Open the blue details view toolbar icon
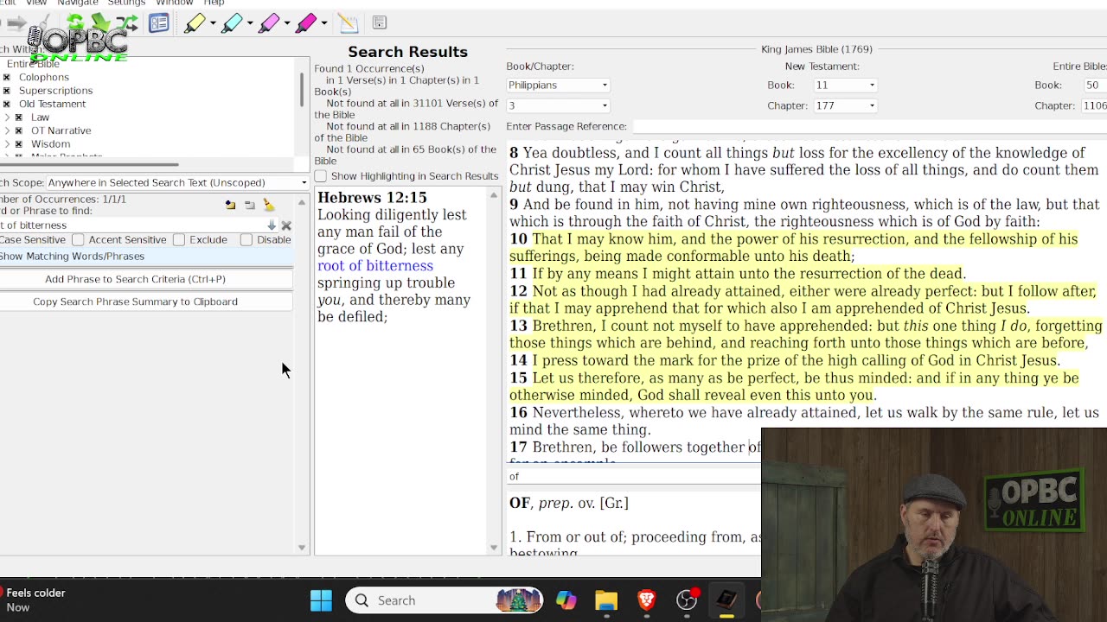 point(158,22)
